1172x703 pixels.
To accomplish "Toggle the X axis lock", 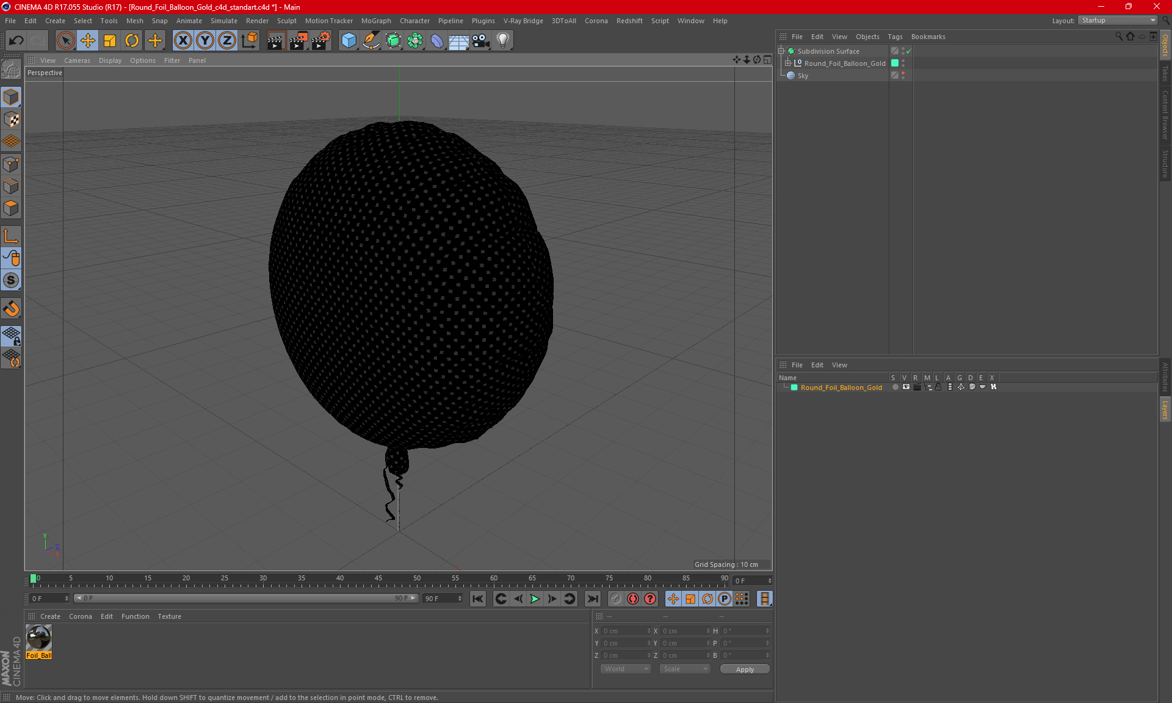I will 183,41.
